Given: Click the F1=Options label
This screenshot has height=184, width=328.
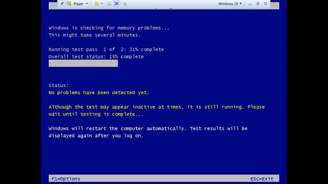Looking at the screenshot, I should [66, 179].
